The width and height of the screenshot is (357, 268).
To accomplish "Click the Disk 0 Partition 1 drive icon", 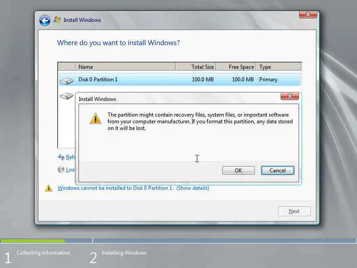I will point(66,81).
